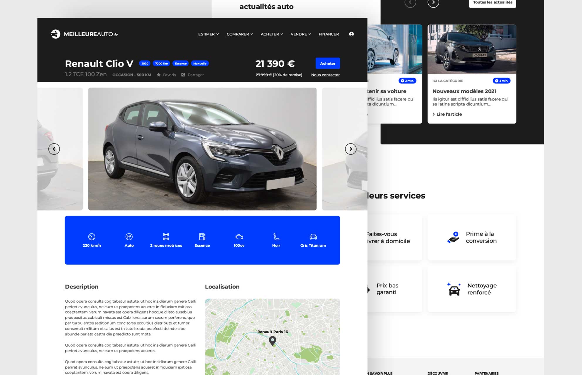Go to previous news article arrow
Viewport: 582px width, 375px height.
coord(410,3)
